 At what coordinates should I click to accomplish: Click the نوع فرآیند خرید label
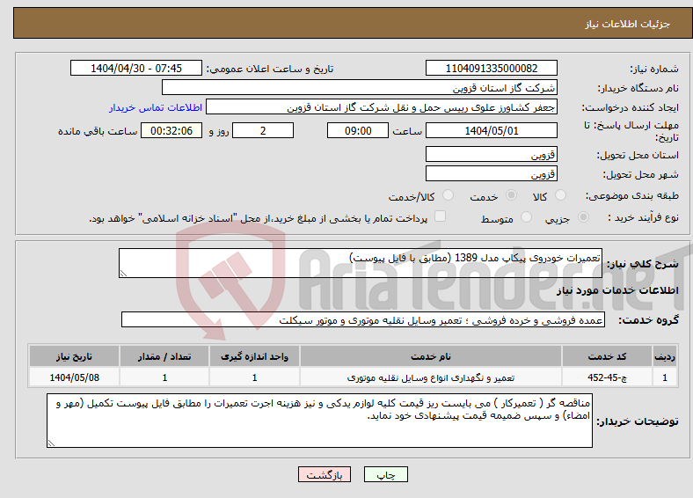(643, 217)
